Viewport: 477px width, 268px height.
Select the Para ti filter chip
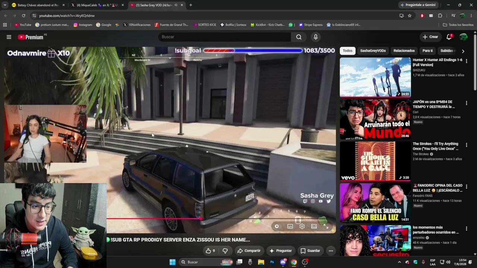pos(427,51)
